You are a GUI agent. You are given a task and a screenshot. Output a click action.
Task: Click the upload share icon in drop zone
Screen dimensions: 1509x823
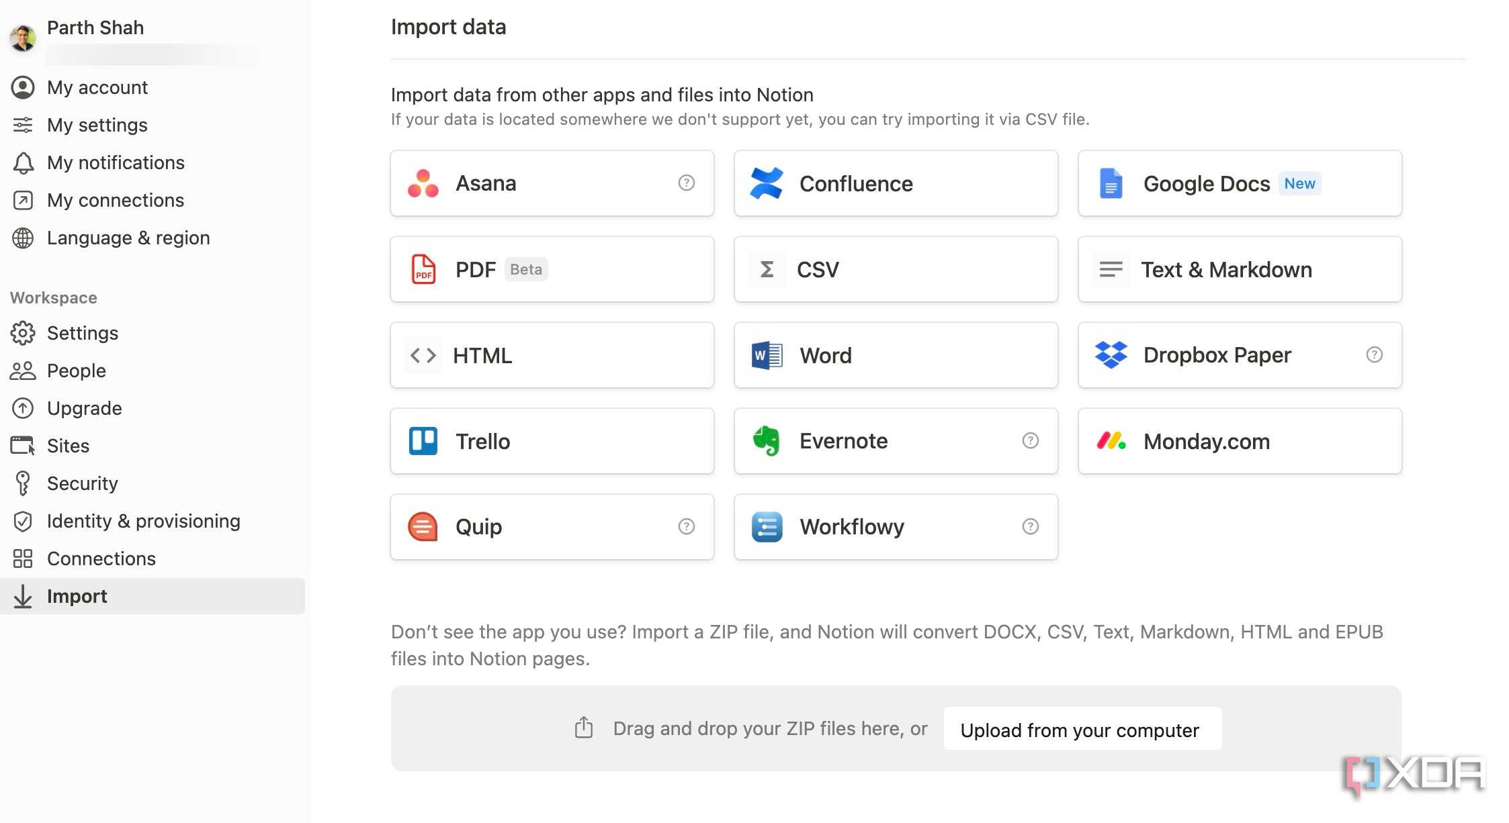584,728
